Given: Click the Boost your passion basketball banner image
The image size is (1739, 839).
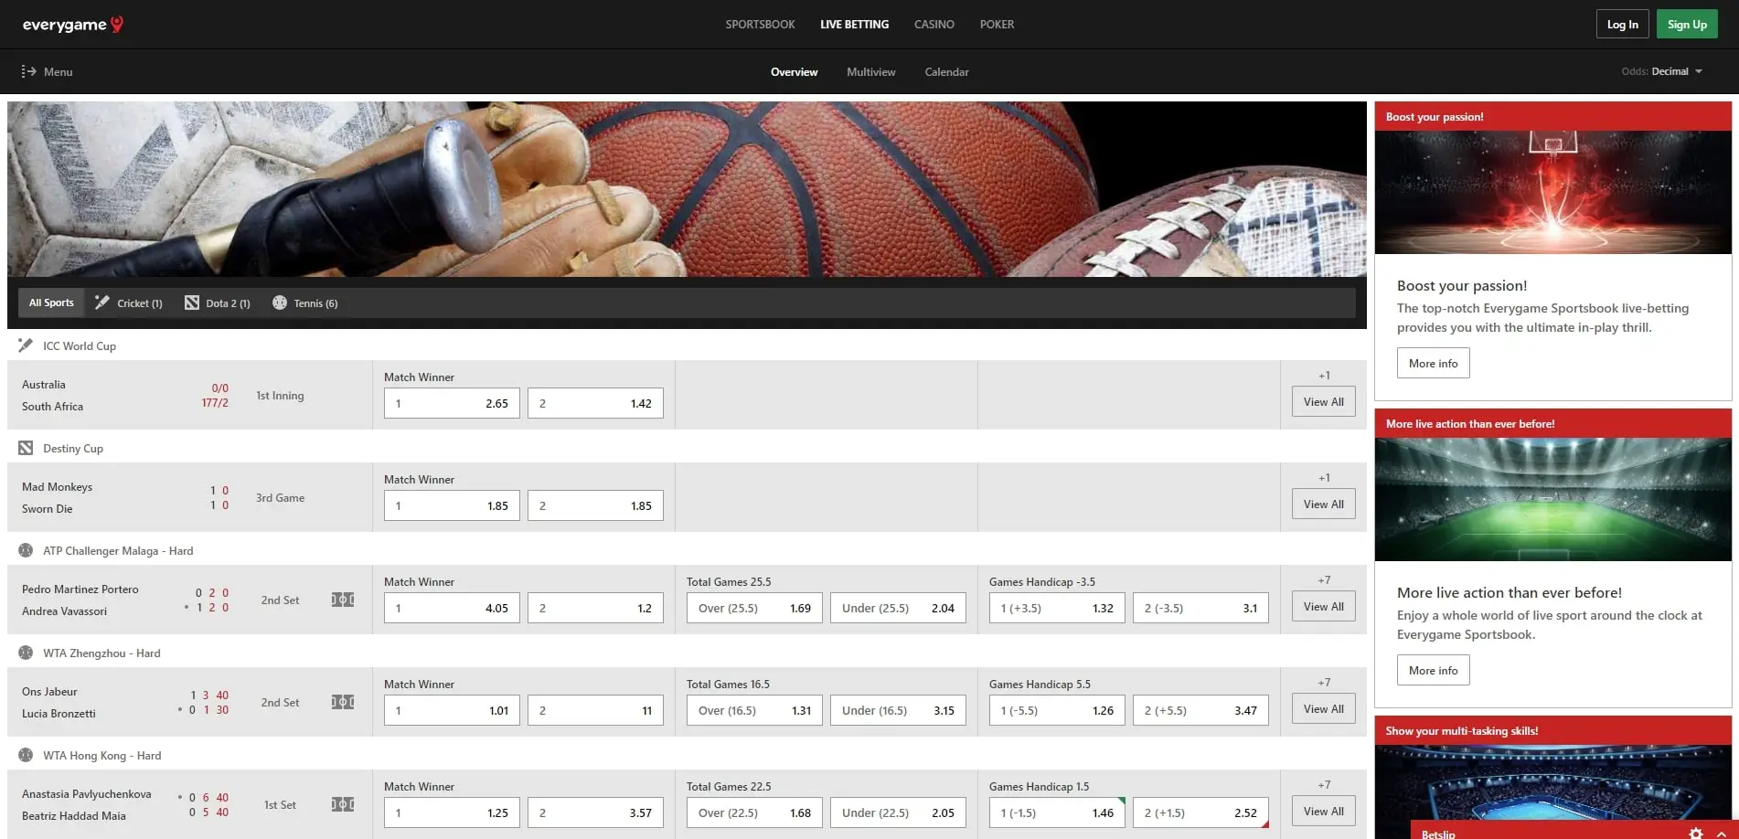Looking at the screenshot, I should pyautogui.click(x=1552, y=192).
